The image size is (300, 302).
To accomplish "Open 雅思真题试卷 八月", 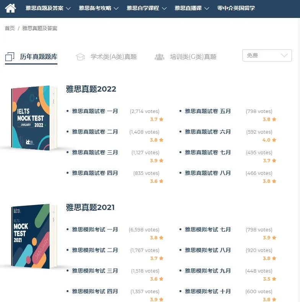I will (208, 173).
